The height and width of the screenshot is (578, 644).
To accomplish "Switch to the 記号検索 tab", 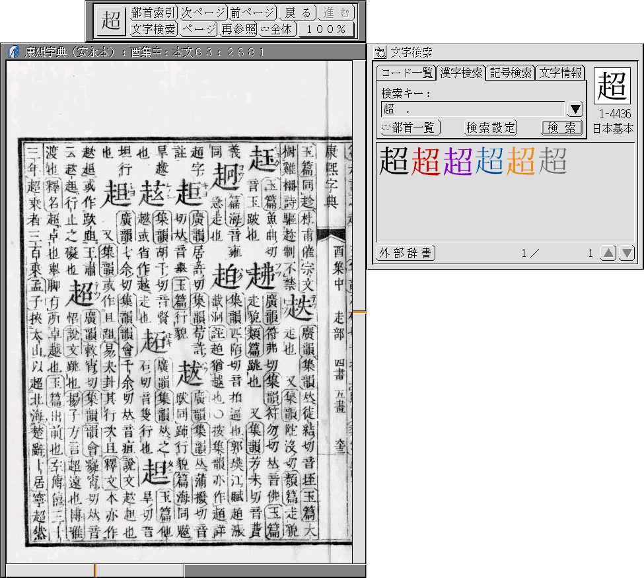I will pyautogui.click(x=510, y=73).
